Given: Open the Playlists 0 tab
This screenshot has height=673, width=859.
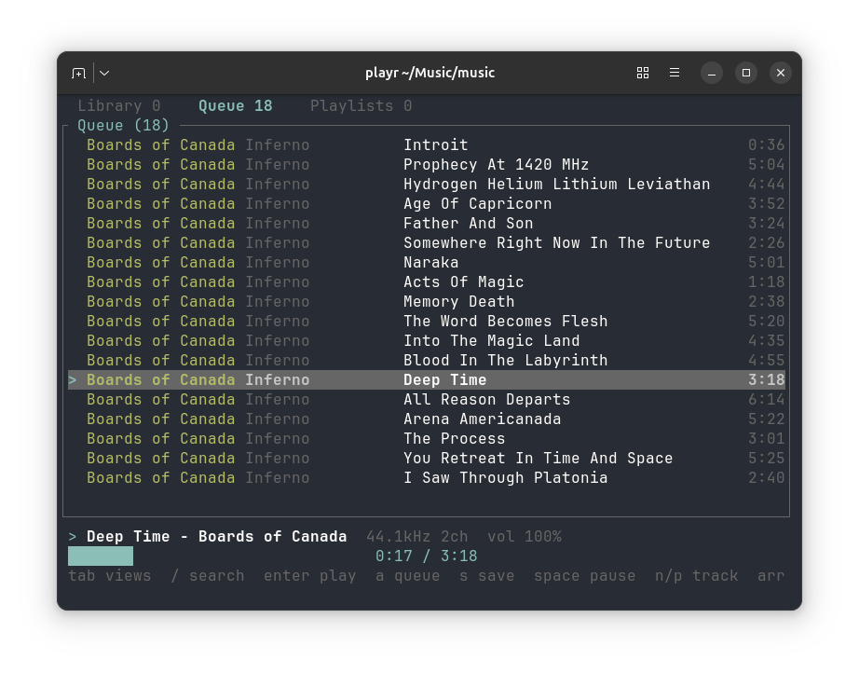Looking at the screenshot, I should (x=361, y=105).
